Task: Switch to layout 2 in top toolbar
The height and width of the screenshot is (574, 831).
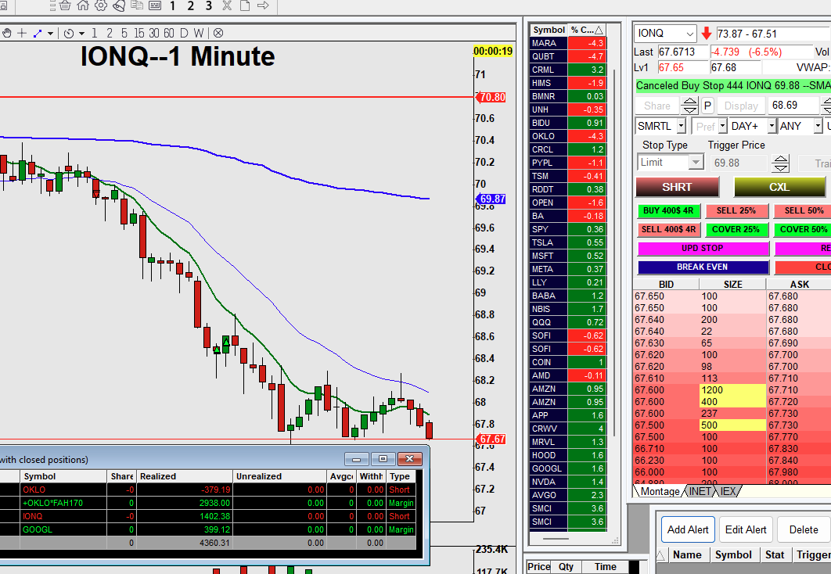Action: point(191,5)
